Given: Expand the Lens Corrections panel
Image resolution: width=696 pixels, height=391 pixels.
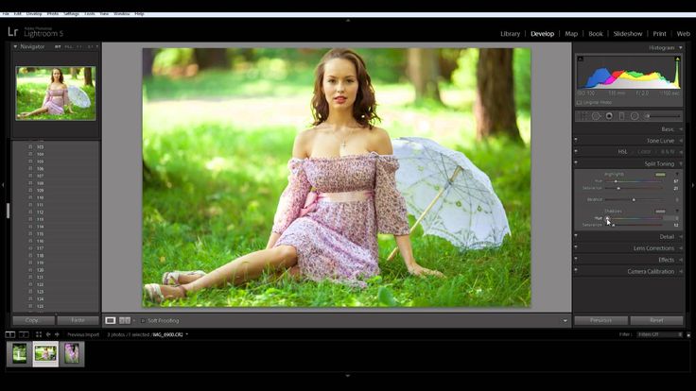Looking at the screenshot, I should pyautogui.click(x=681, y=248).
